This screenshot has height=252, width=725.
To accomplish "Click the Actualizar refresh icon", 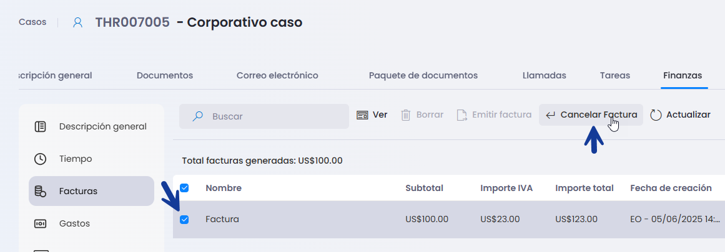I will click(656, 115).
